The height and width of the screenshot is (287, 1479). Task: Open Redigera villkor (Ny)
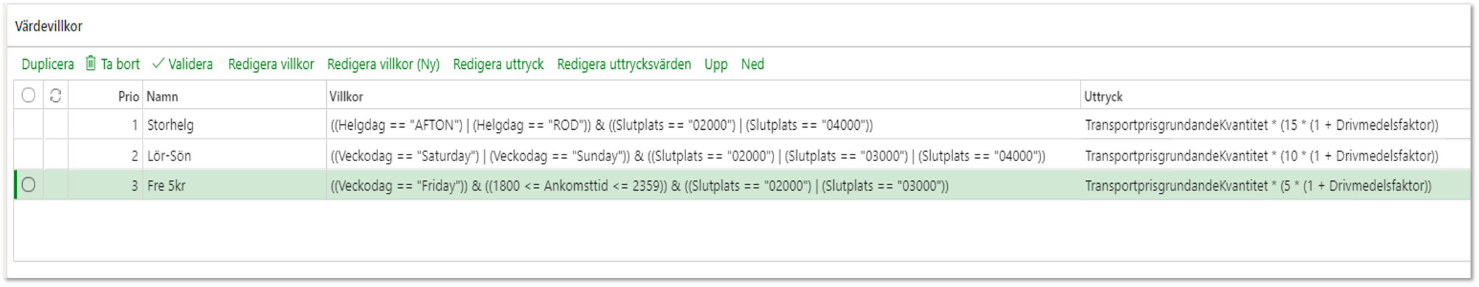pyautogui.click(x=383, y=64)
